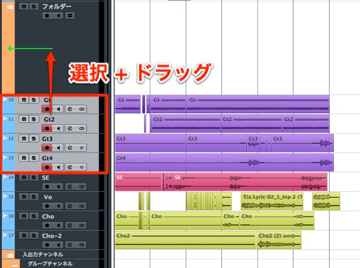Record enable the フォルダー folder track
The width and height of the screenshot is (360, 268).
47,16
